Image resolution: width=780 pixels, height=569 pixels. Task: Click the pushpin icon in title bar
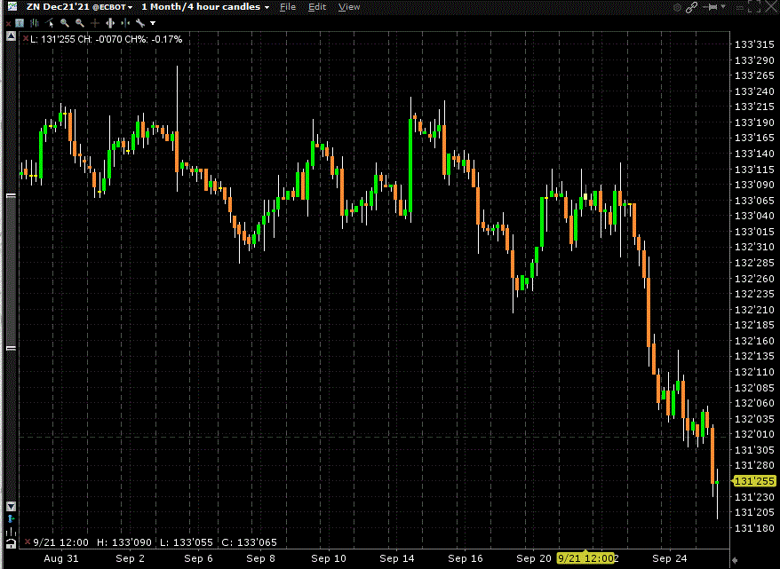(711, 7)
